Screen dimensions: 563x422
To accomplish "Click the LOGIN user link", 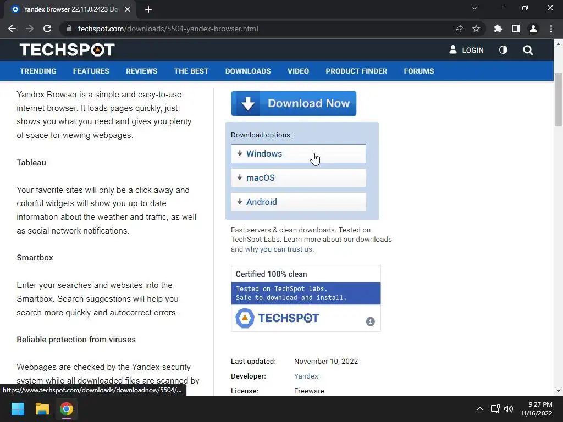I will [466, 50].
